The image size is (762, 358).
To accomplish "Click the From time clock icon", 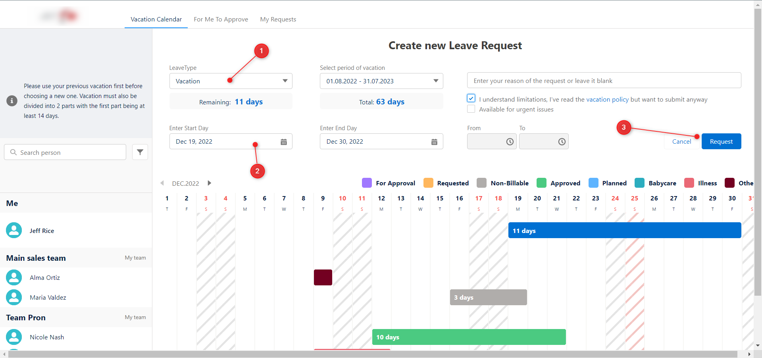I will point(510,142).
